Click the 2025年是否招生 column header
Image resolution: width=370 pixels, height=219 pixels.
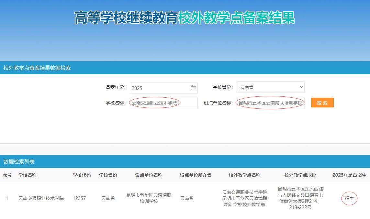click(349, 175)
